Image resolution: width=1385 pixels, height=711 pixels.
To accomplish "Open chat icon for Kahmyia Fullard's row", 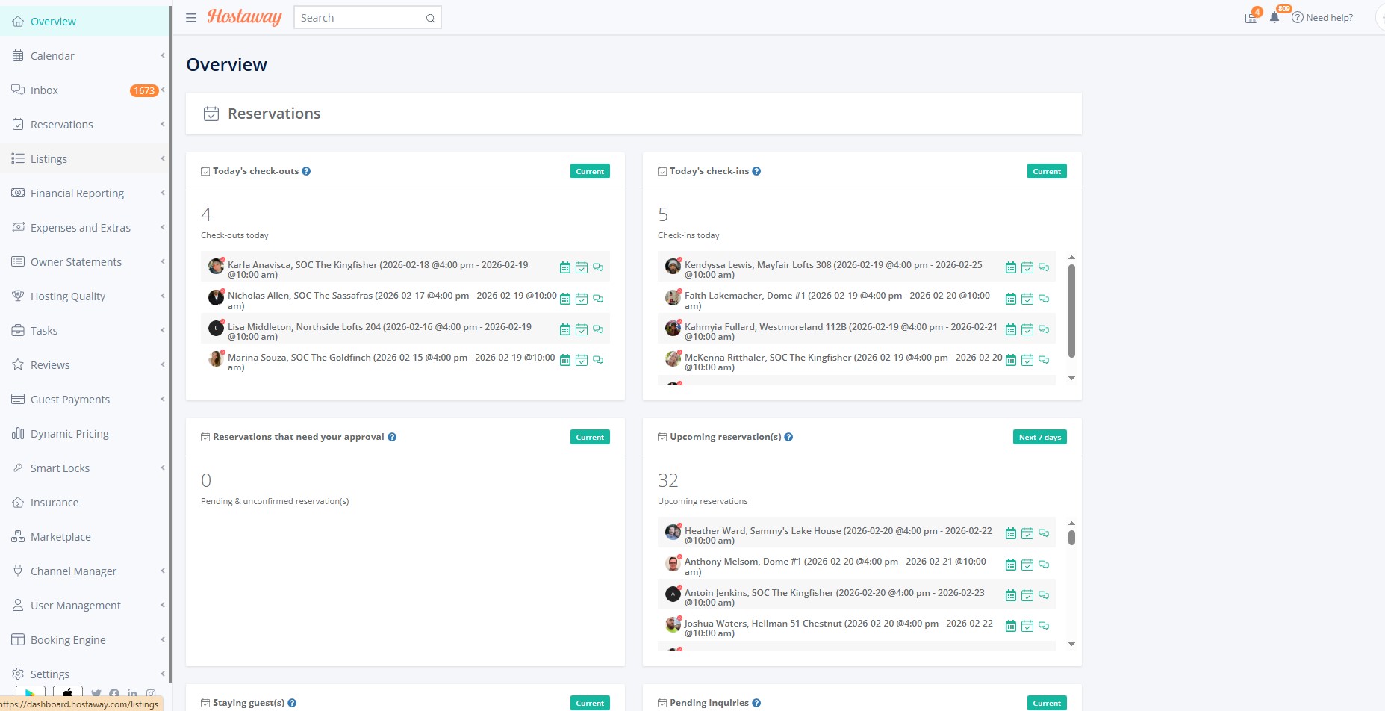I will tap(1044, 329).
